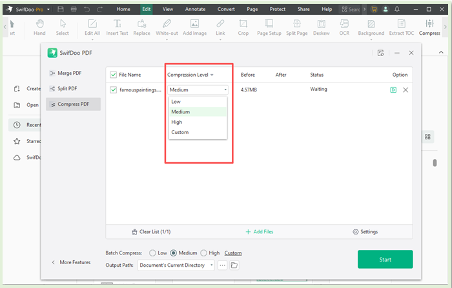Open the Convert tab
452x288 pixels.
(x=226, y=9)
